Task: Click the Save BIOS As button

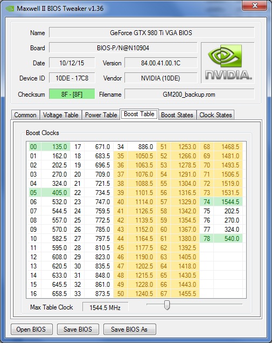Action: coord(130,329)
